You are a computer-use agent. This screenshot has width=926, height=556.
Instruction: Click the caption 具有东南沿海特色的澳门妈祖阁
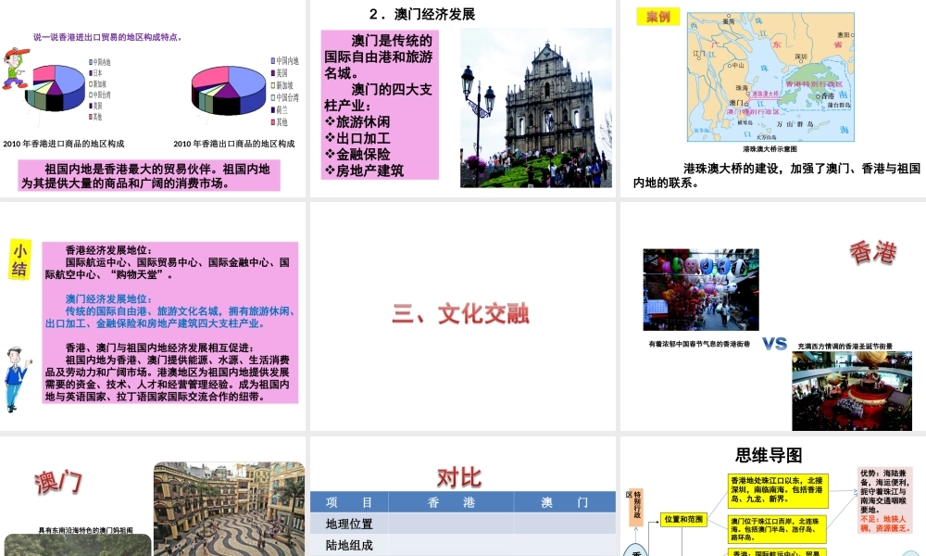click(x=85, y=530)
